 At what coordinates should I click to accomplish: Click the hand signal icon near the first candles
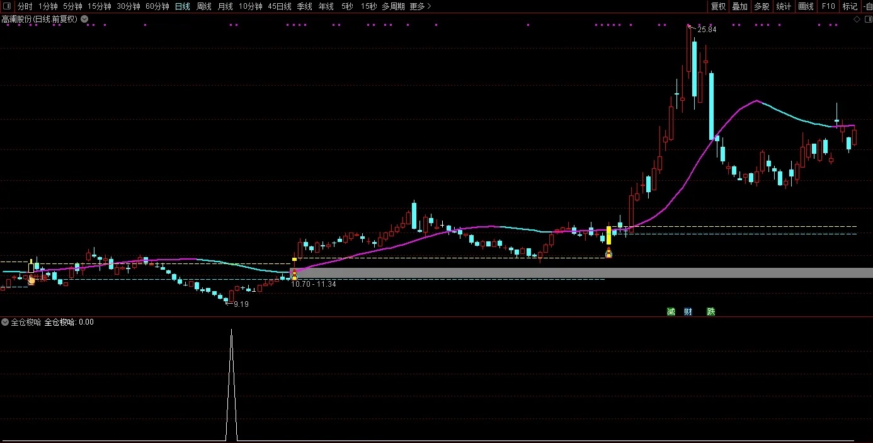pos(31,279)
